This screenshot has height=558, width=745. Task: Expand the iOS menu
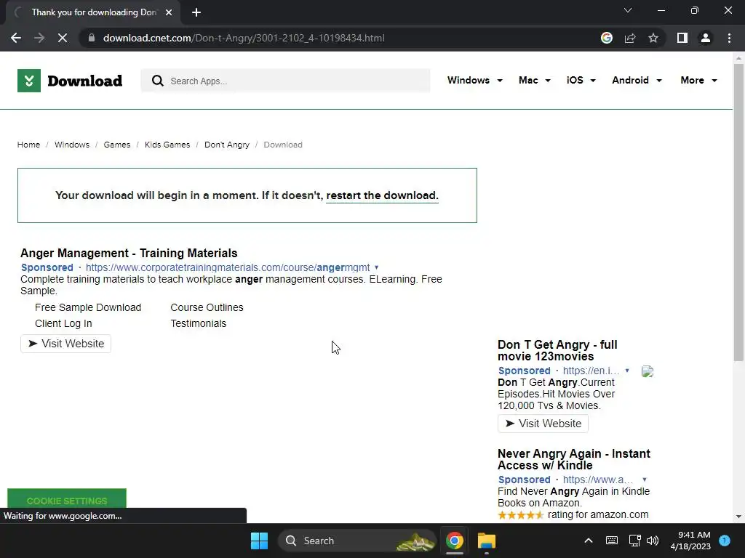581,80
